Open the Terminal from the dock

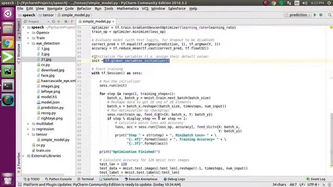[8, 86]
